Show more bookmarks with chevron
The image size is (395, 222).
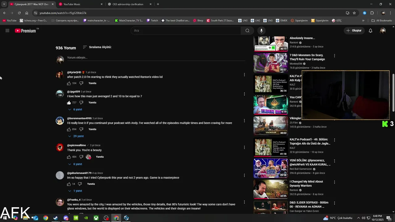(363, 21)
